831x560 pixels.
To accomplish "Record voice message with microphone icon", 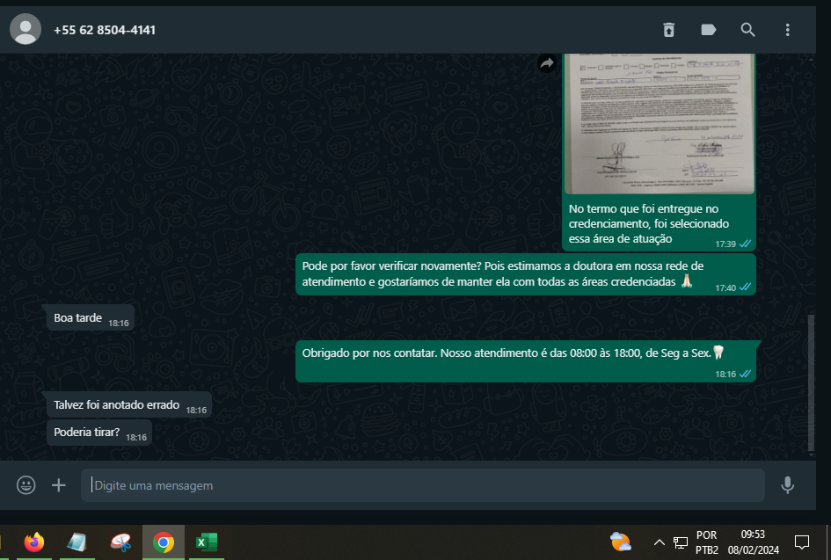I will click(788, 484).
